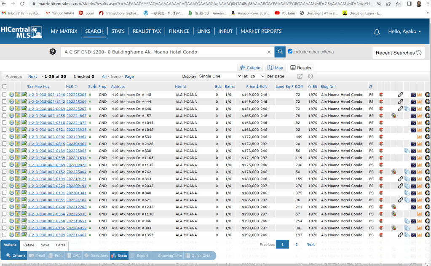Check the select-all checkbox in table header
The height and width of the screenshot is (266, 431).
(x=4, y=86)
